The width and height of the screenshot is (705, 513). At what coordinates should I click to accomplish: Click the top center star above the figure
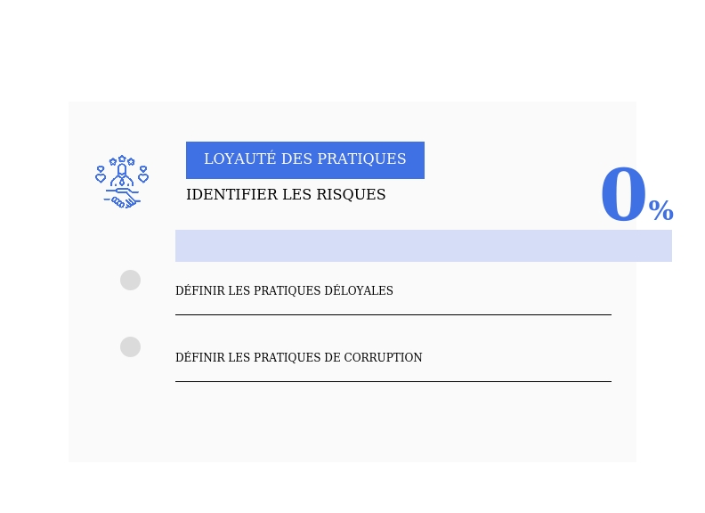pyautogui.click(x=122, y=159)
